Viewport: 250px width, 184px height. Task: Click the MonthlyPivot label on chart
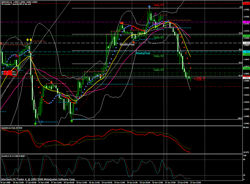click(127, 45)
